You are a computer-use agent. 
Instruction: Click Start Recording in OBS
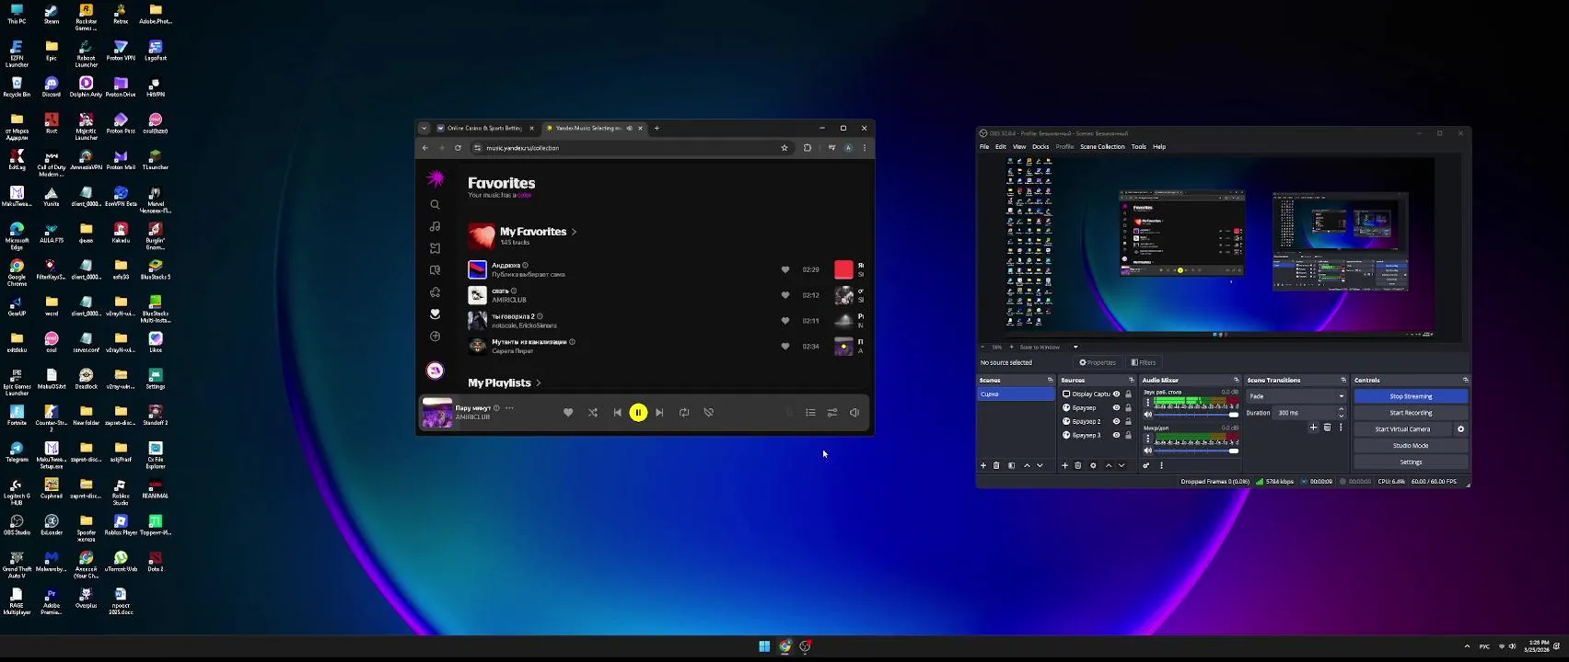point(1411,413)
